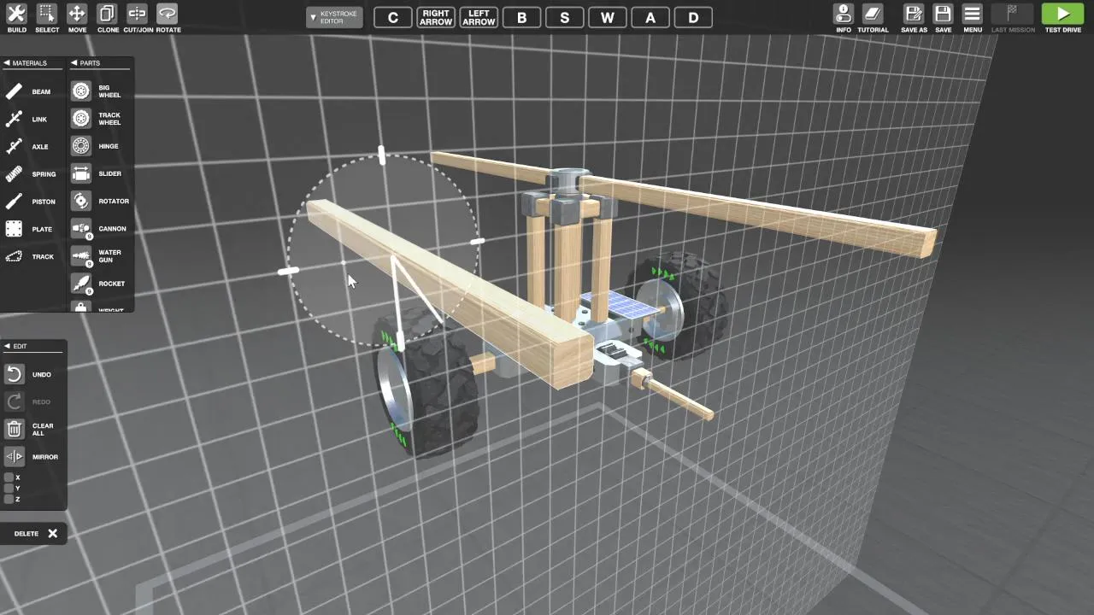1094x615 pixels.
Task: Save the current build
Action: point(943,18)
